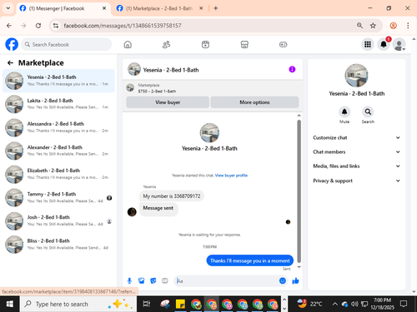Viewport: 417px width, 312px height.
Task: Select Yesenia 2-Bed 1-Bath conversation
Action: coord(58,81)
